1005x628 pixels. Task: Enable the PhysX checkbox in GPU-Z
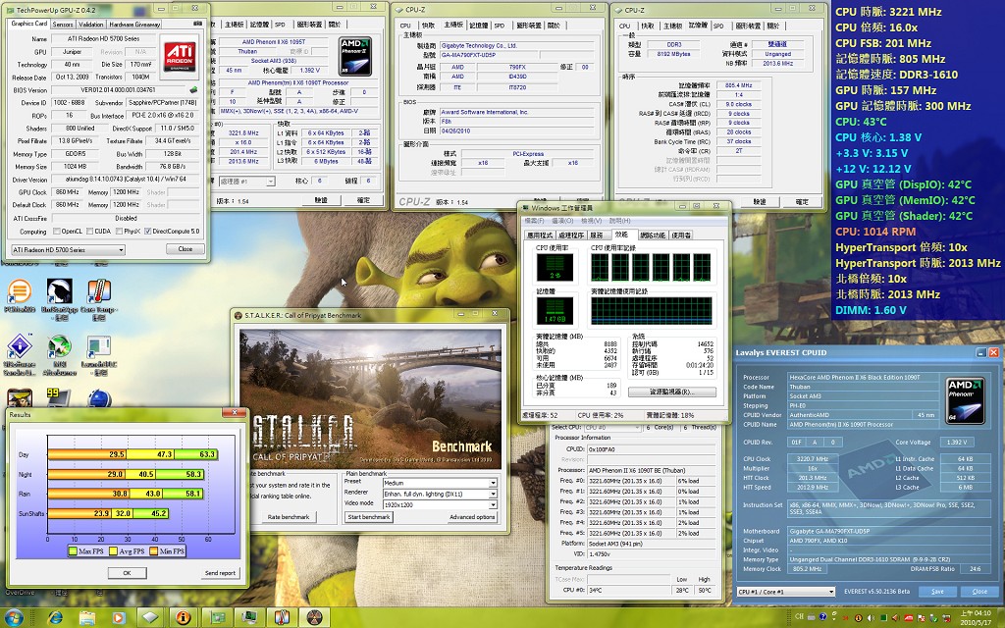coord(118,232)
